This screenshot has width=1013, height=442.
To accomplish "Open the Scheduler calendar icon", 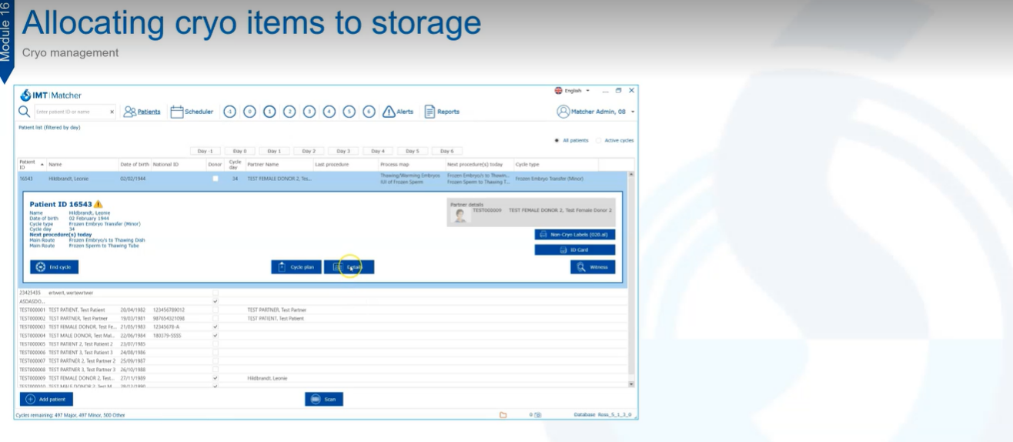I will click(x=176, y=112).
